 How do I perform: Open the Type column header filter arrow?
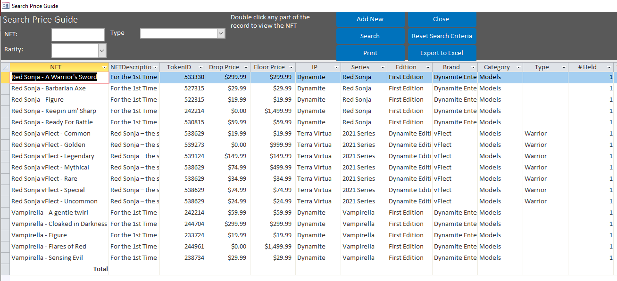click(564, 67)
